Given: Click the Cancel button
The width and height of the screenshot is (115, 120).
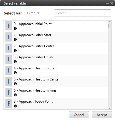Looking at the screenshot, I should coord(79,115).
